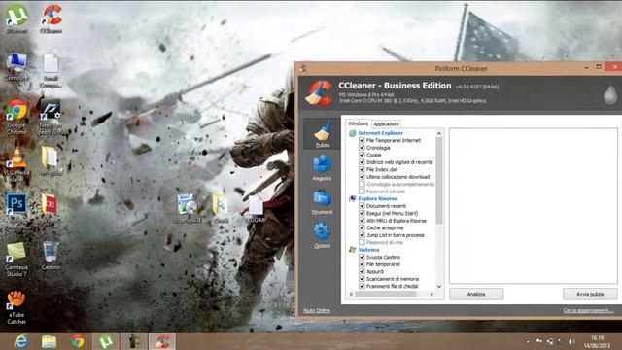Open the Strumenti tools section in CCleaner
Image resolution: width=622 pixels, height=350 pixels.
tap(322, 201)
